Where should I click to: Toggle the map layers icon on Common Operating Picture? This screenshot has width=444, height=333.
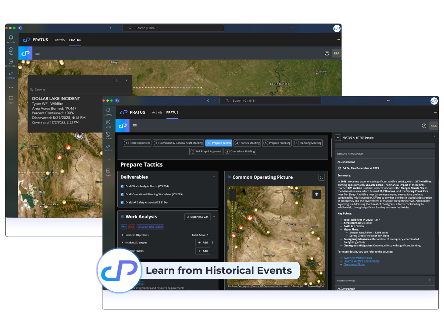pyautogui.click(x=317, y=194)
